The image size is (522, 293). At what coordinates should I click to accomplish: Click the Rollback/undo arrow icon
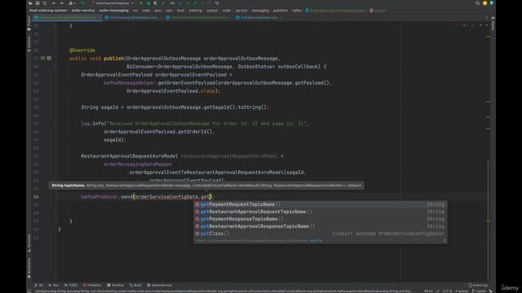[x=217, y=3]
